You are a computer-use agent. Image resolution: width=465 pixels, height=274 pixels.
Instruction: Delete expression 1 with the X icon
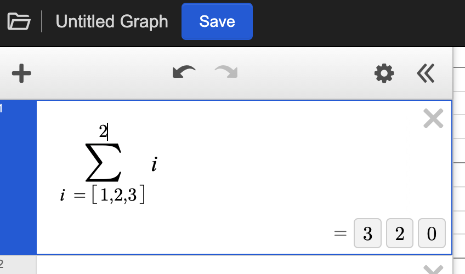pyautogui.click(x=433, y=118)
